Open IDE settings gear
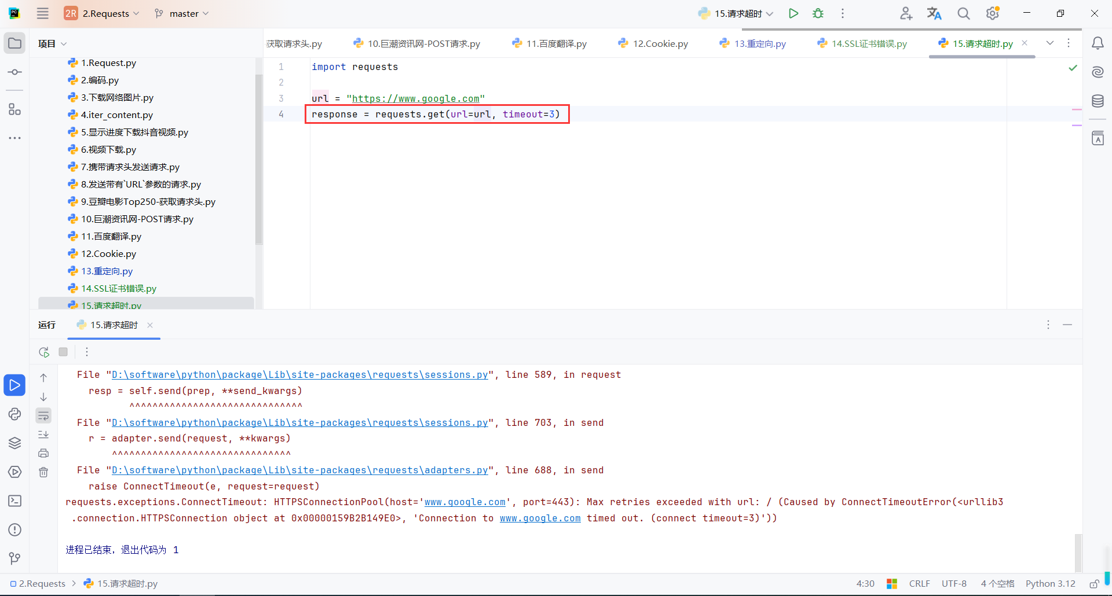1112x596 pixels. (x=993, y=13)
